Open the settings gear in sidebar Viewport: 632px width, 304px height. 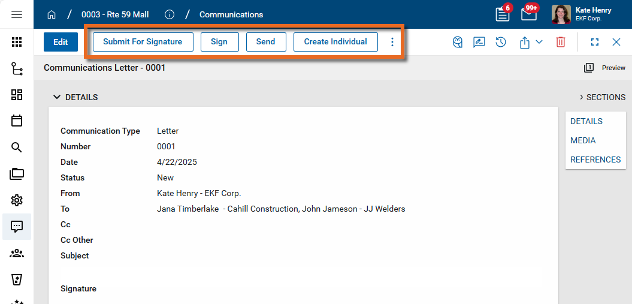(17, 200)
